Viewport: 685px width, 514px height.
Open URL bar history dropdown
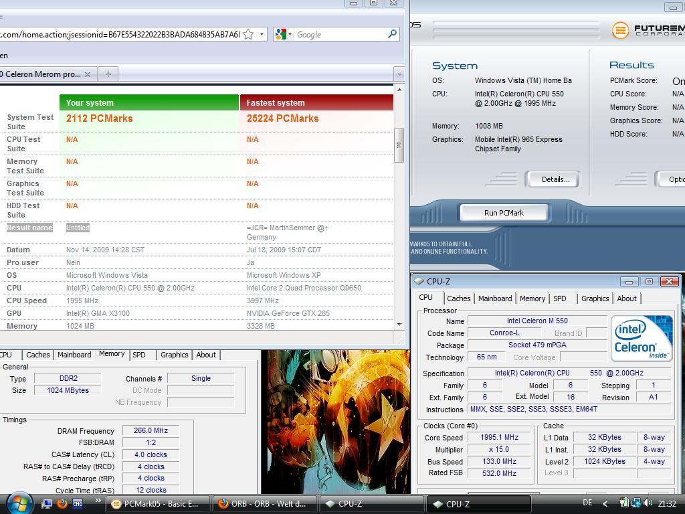tap(262, 35)
